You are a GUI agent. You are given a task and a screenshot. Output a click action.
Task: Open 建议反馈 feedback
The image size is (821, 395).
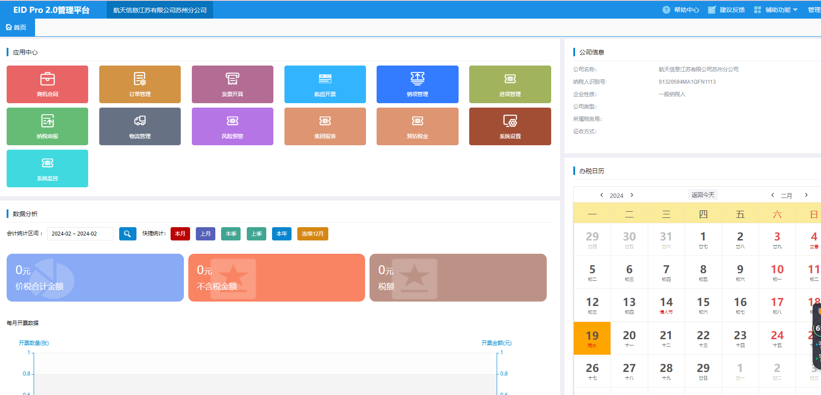point(726,10)
